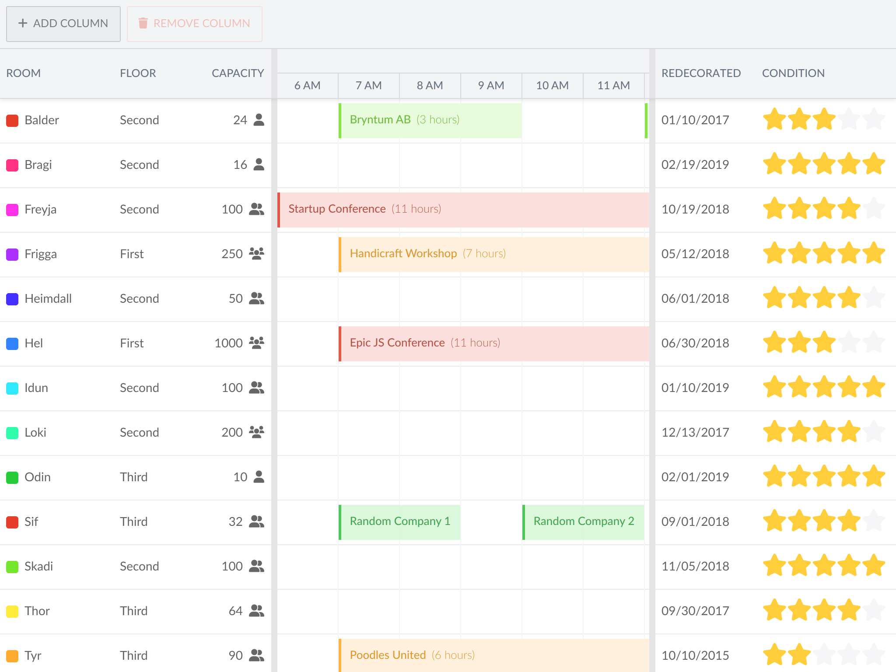Click the Remove Column button
The height and width of the screenshot is (672, 896).
click(x=195, y=24)
